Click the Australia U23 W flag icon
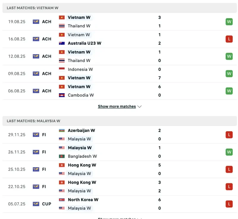 pos(62,43)
